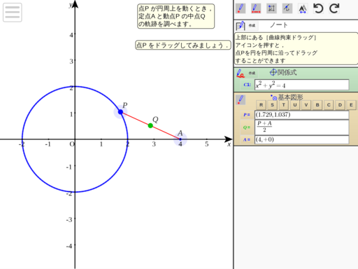Toggle the Q= label button

247,127
